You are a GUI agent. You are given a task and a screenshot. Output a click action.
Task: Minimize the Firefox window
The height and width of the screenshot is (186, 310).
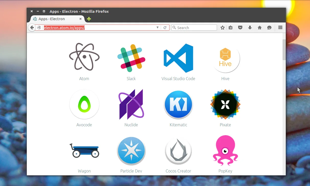(x=38, y=11)
